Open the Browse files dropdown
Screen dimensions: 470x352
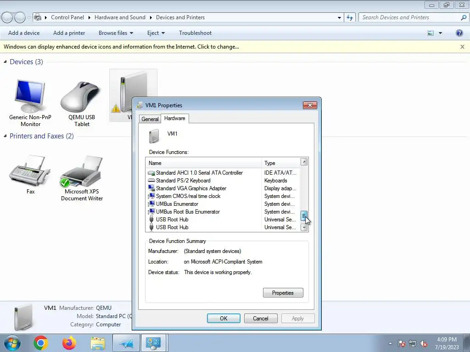coord(116,33)
